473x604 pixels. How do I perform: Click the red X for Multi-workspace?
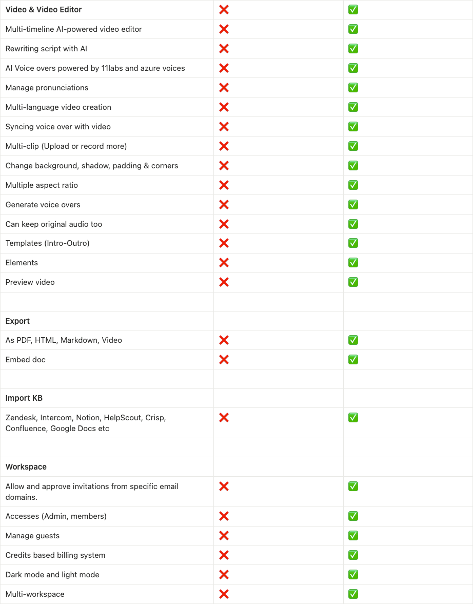tap(224, 594)
